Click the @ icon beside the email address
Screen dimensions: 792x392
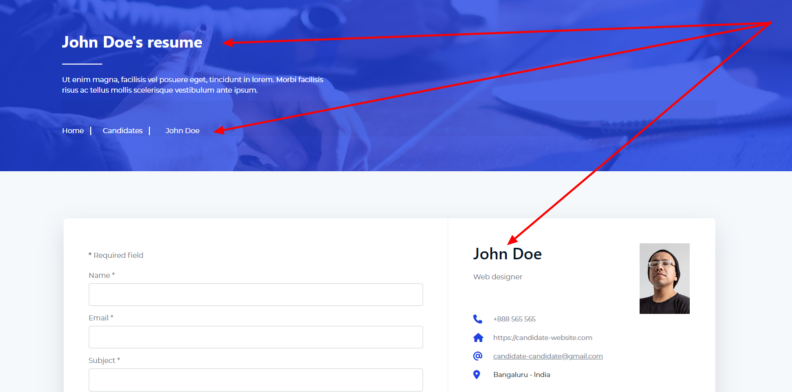click(478, 356)
